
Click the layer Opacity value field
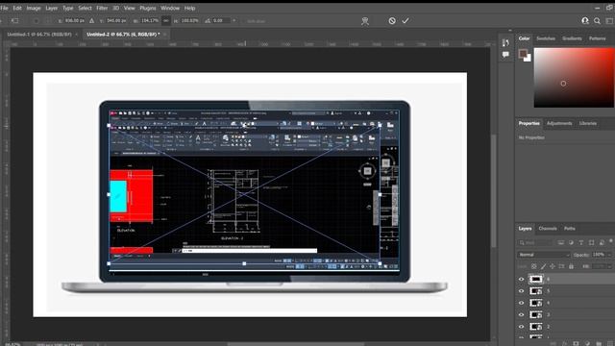(599, 255)
